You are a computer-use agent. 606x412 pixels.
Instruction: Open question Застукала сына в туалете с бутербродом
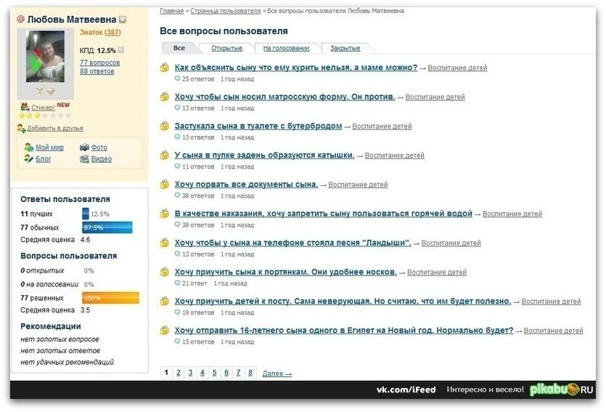click(258, 126)
